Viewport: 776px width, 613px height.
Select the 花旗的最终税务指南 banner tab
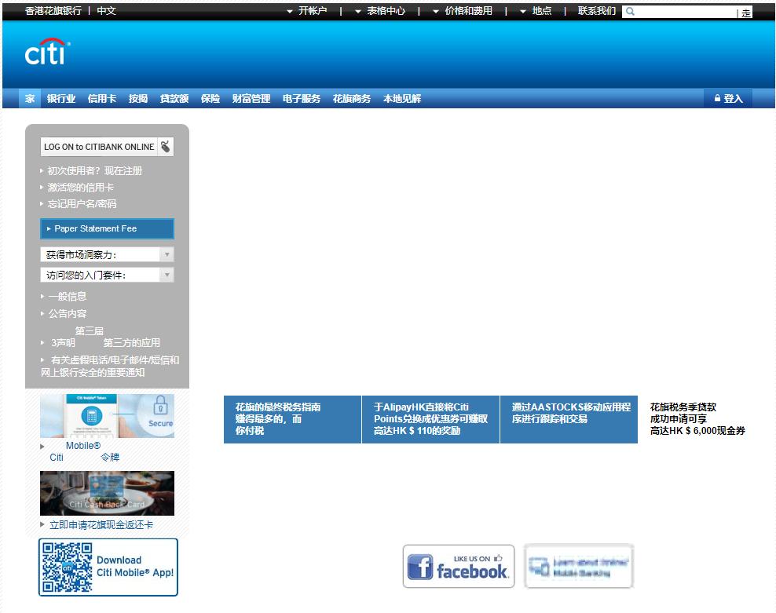[292, 420]
